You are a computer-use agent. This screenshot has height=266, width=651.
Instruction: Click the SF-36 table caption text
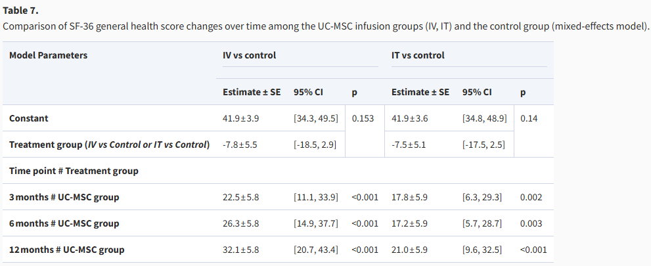(326, 26)
